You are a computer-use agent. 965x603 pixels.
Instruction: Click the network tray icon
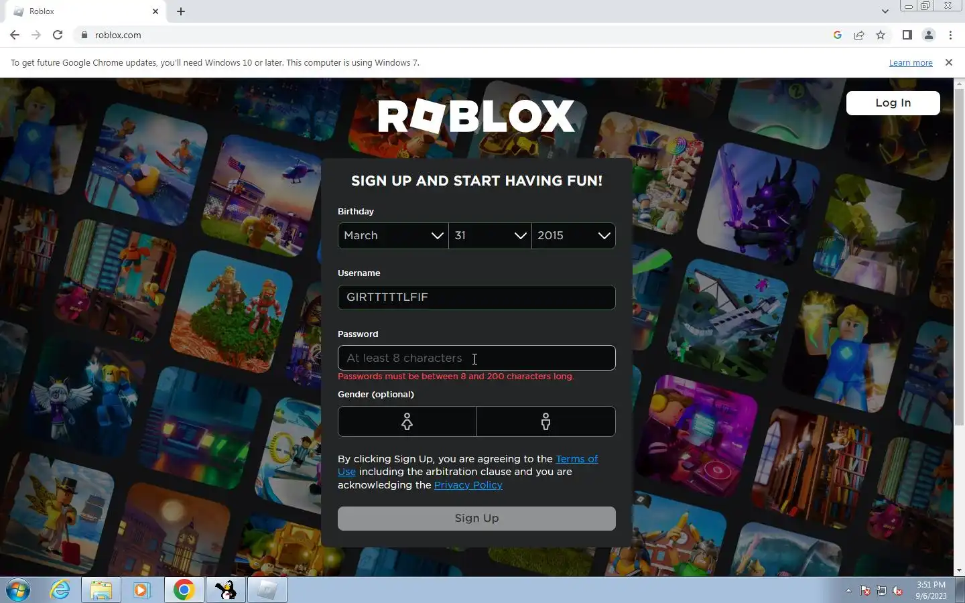(x=881, y=590)
